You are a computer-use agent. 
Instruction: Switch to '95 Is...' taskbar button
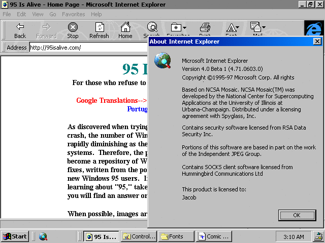click(x=101, y=236)
